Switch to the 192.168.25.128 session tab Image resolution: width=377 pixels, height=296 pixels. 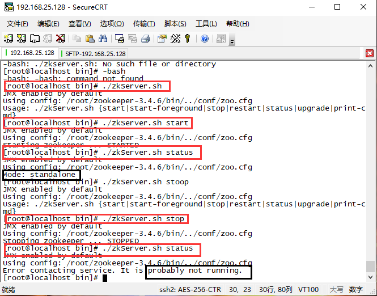pyautogui.click(x=30, y=53)
